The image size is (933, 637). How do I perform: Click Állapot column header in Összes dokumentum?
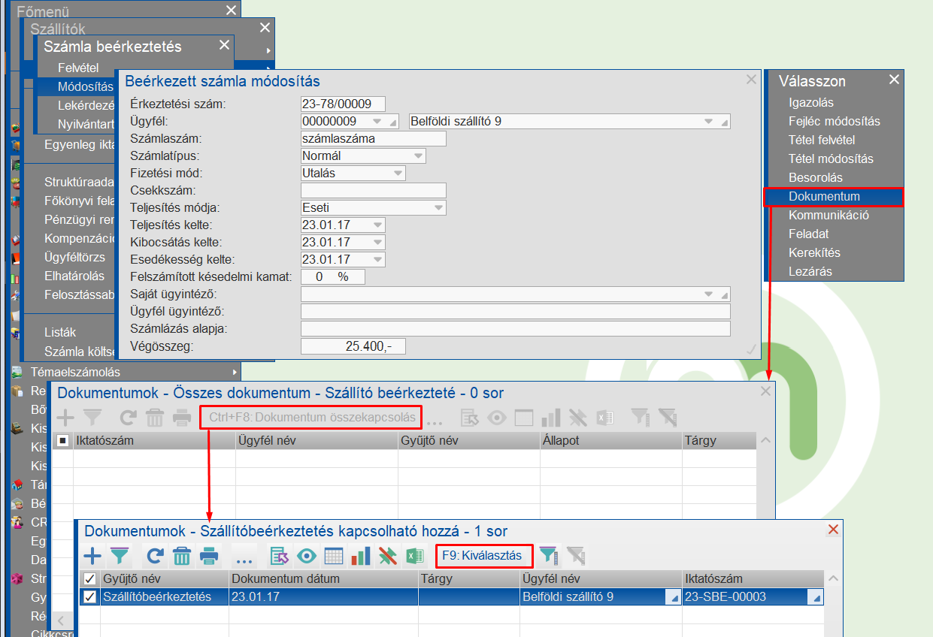[x=610, y=440]
